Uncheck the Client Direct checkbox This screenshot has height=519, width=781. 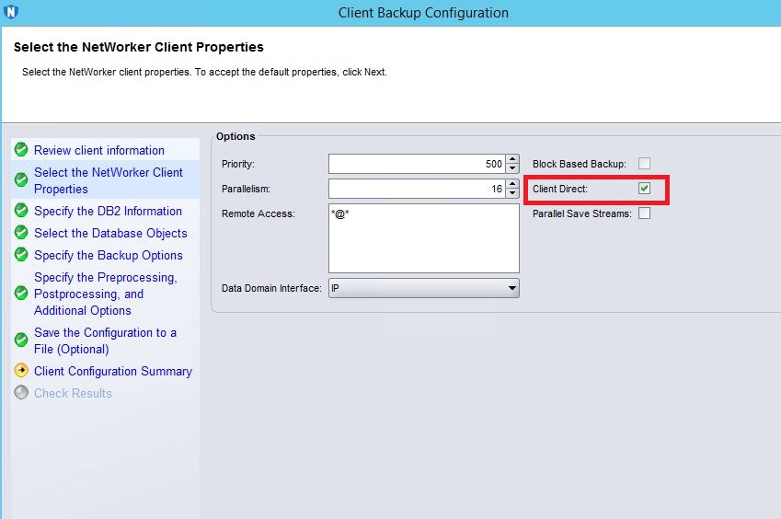pyautogui.click(x=644, y=189)
